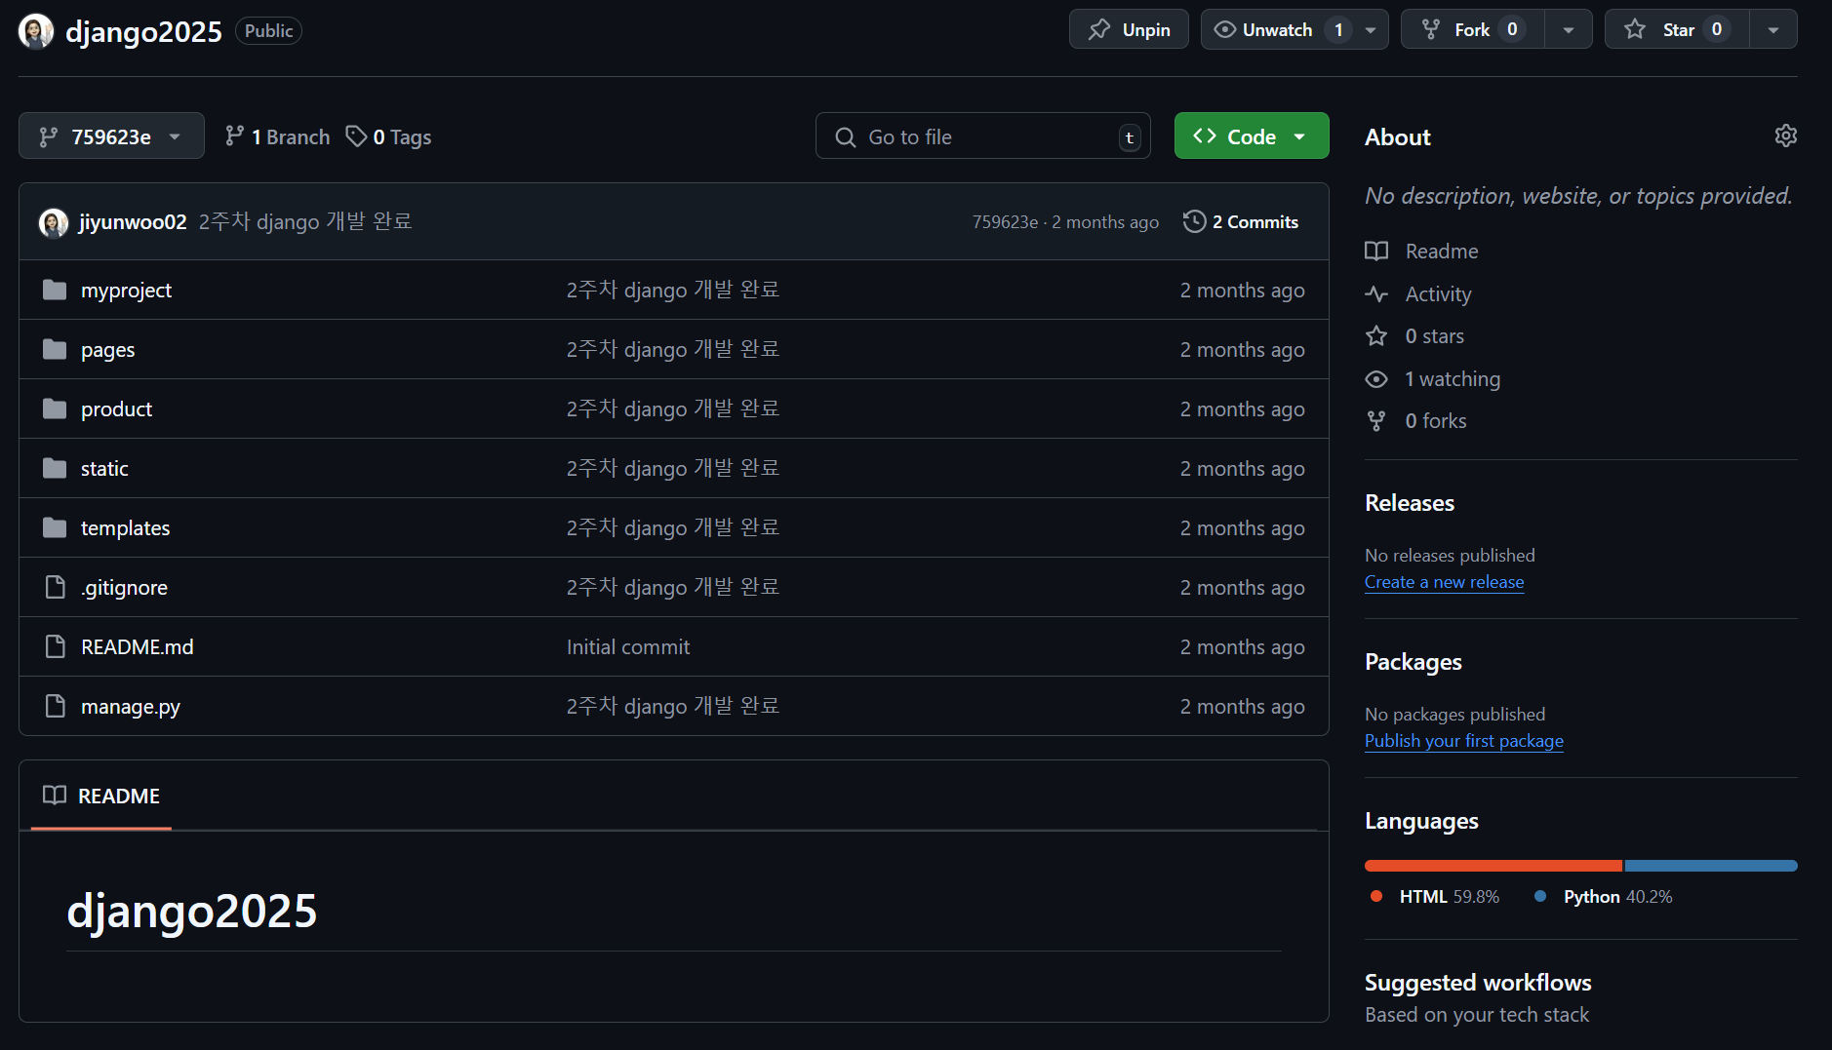Image resolution: width=1832 pixels, height=1050 pixels.
Task: Click the HTML segment of the languages bar
Action: (1491, 865)
